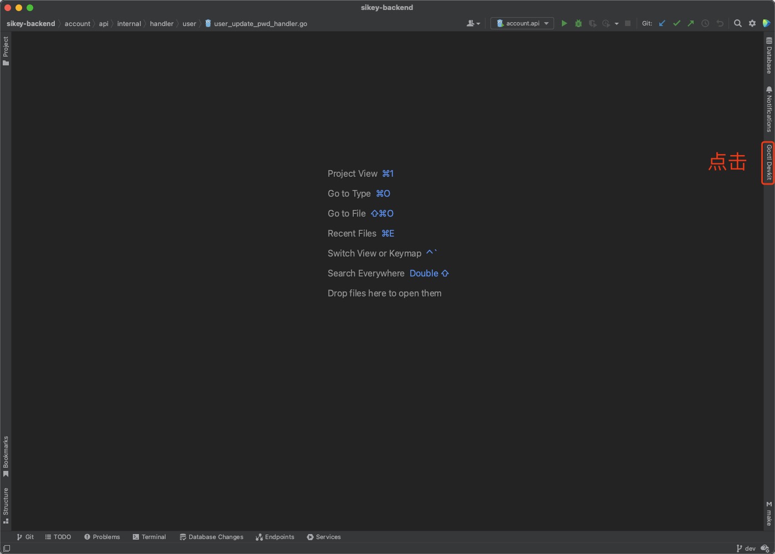Click Switch View or Keymap hint

pos(375,253)
